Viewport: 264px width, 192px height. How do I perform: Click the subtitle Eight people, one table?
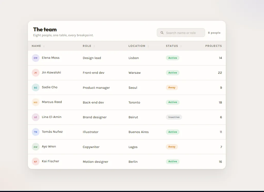(63, 35)
